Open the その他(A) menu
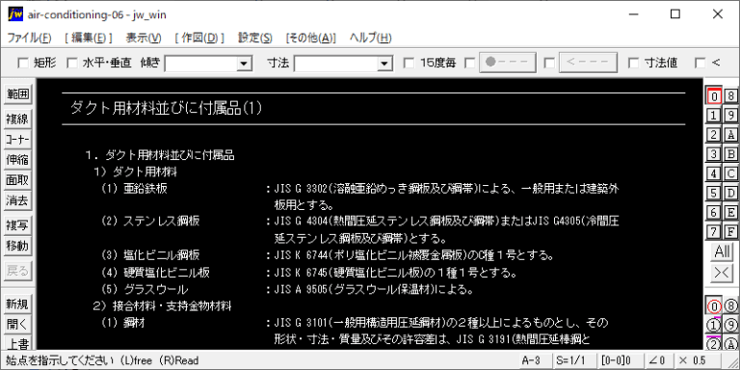This screenshot has height=370, width=740. tap(310, 38)
